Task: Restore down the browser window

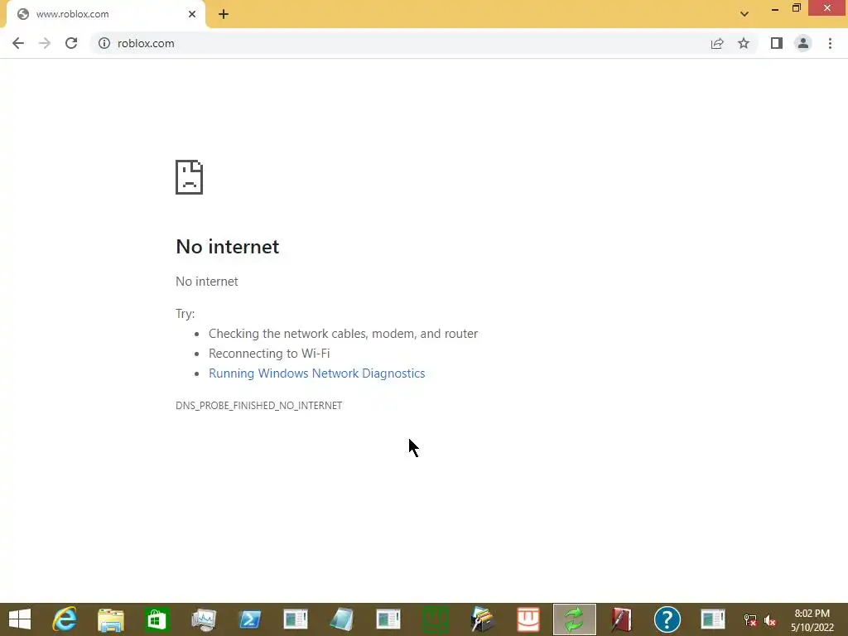Action: pyautogui.click(x=797, y=8)
